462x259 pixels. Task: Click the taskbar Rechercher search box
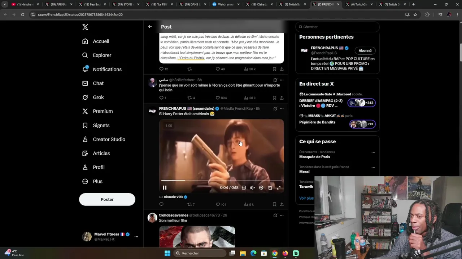click(x=199, y=253)
